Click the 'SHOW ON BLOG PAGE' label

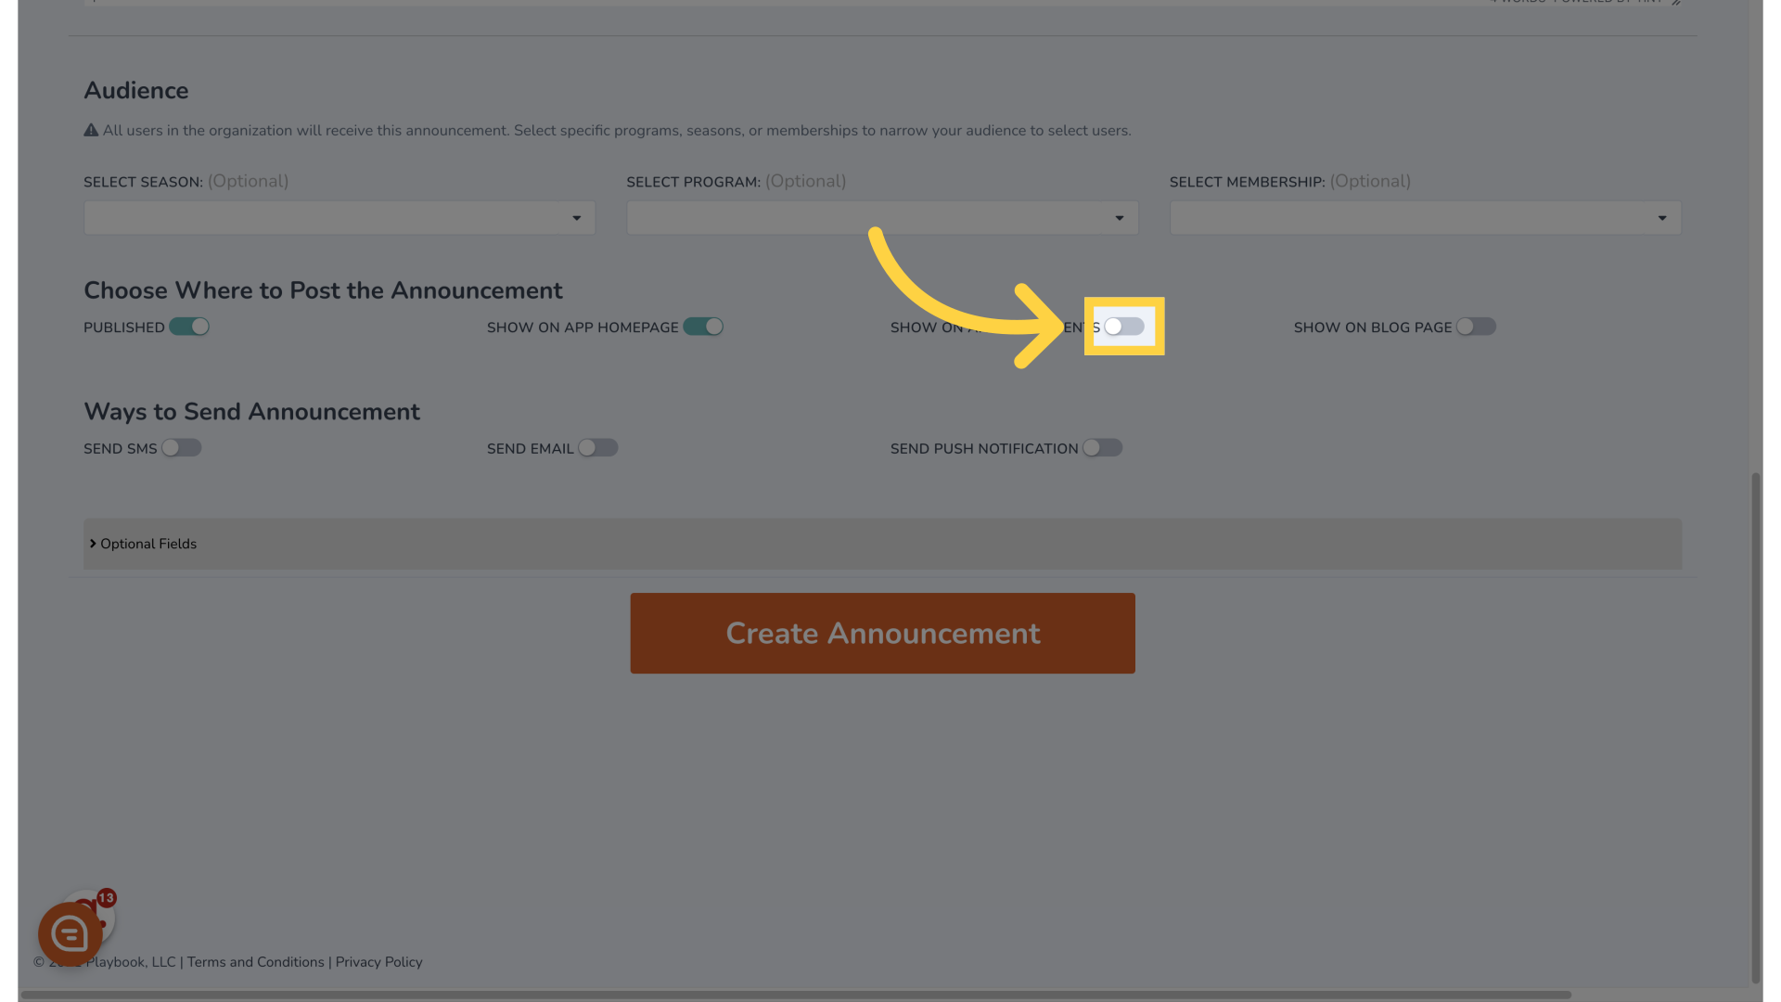click(1373, 328)
